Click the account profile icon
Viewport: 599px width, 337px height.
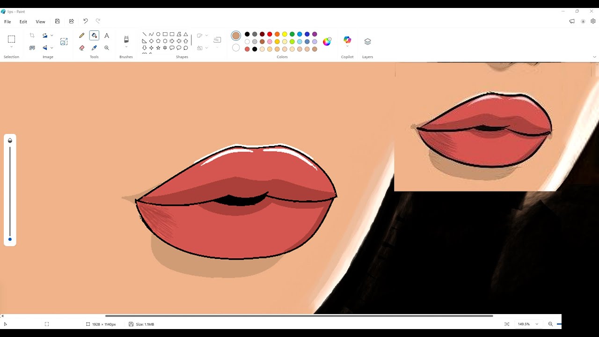583,21
